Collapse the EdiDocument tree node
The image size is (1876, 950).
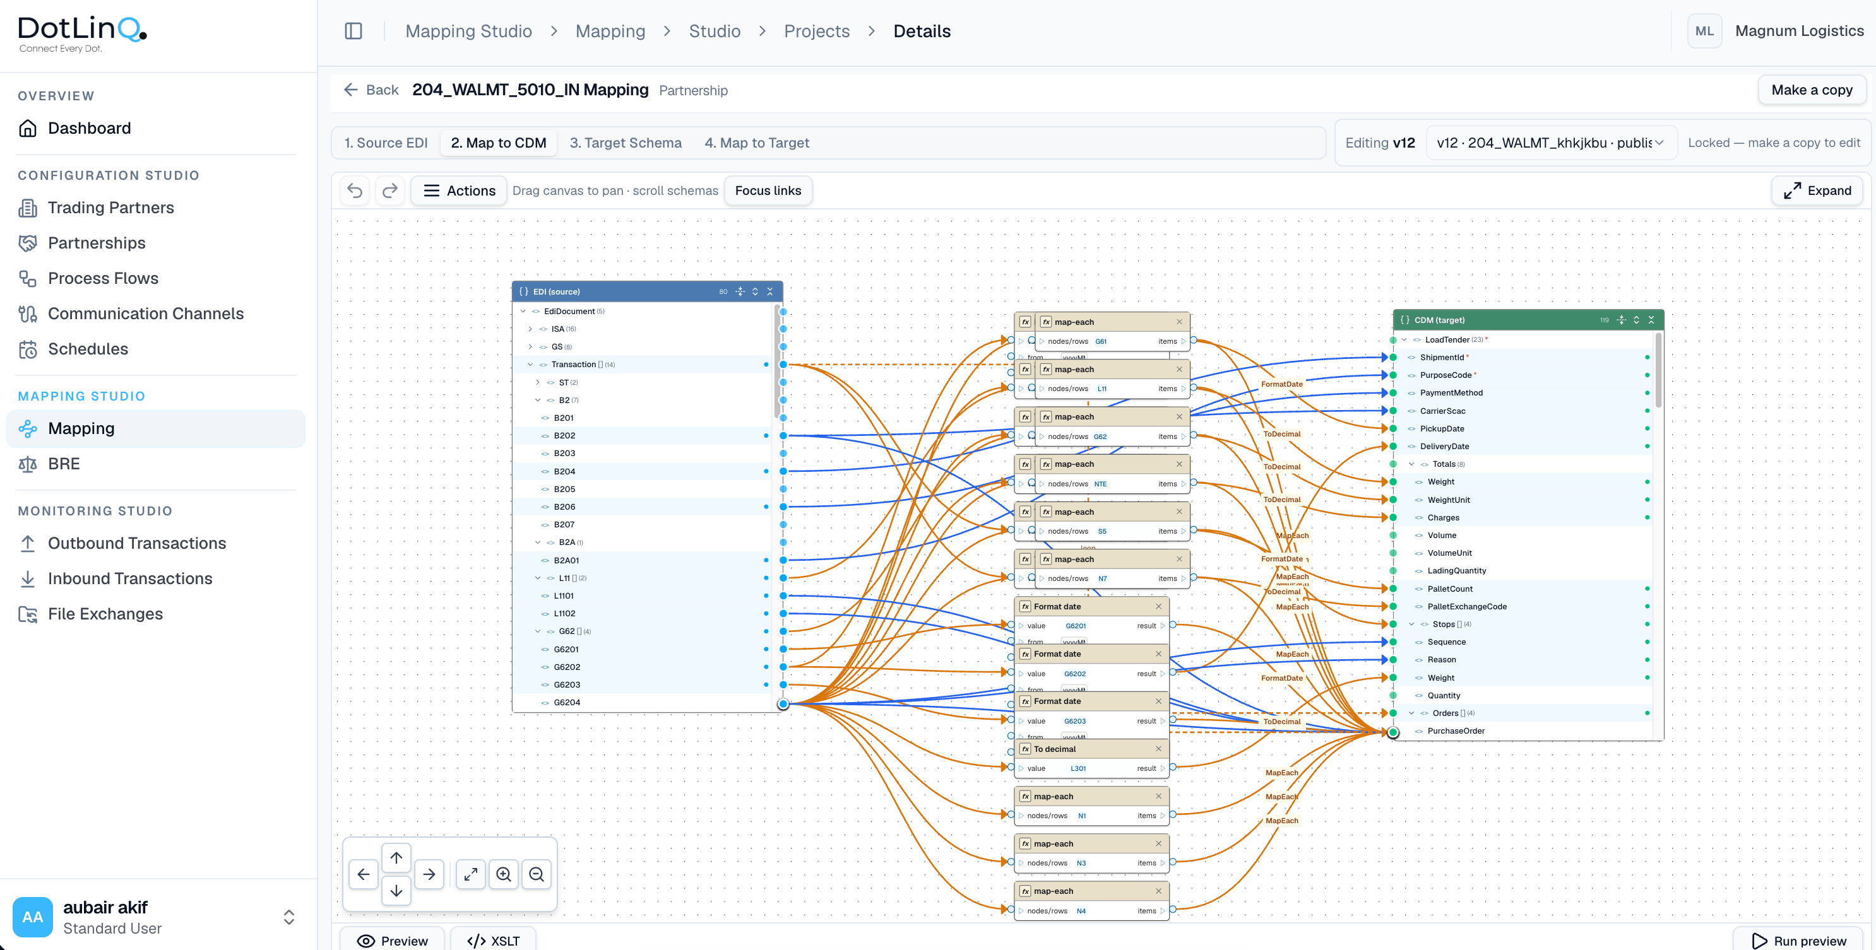523,311
